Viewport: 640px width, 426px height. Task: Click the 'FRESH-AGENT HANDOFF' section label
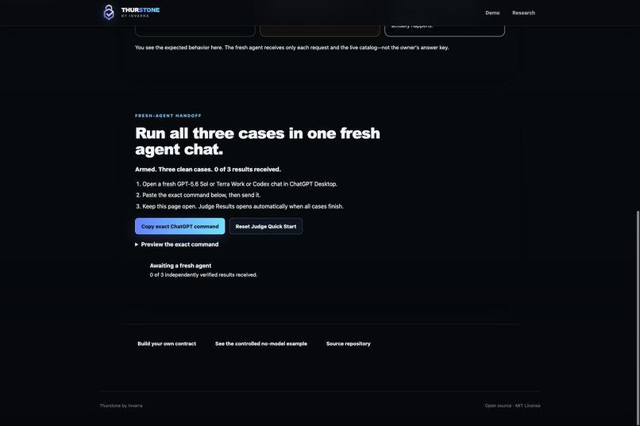click(x=168, y=116)
